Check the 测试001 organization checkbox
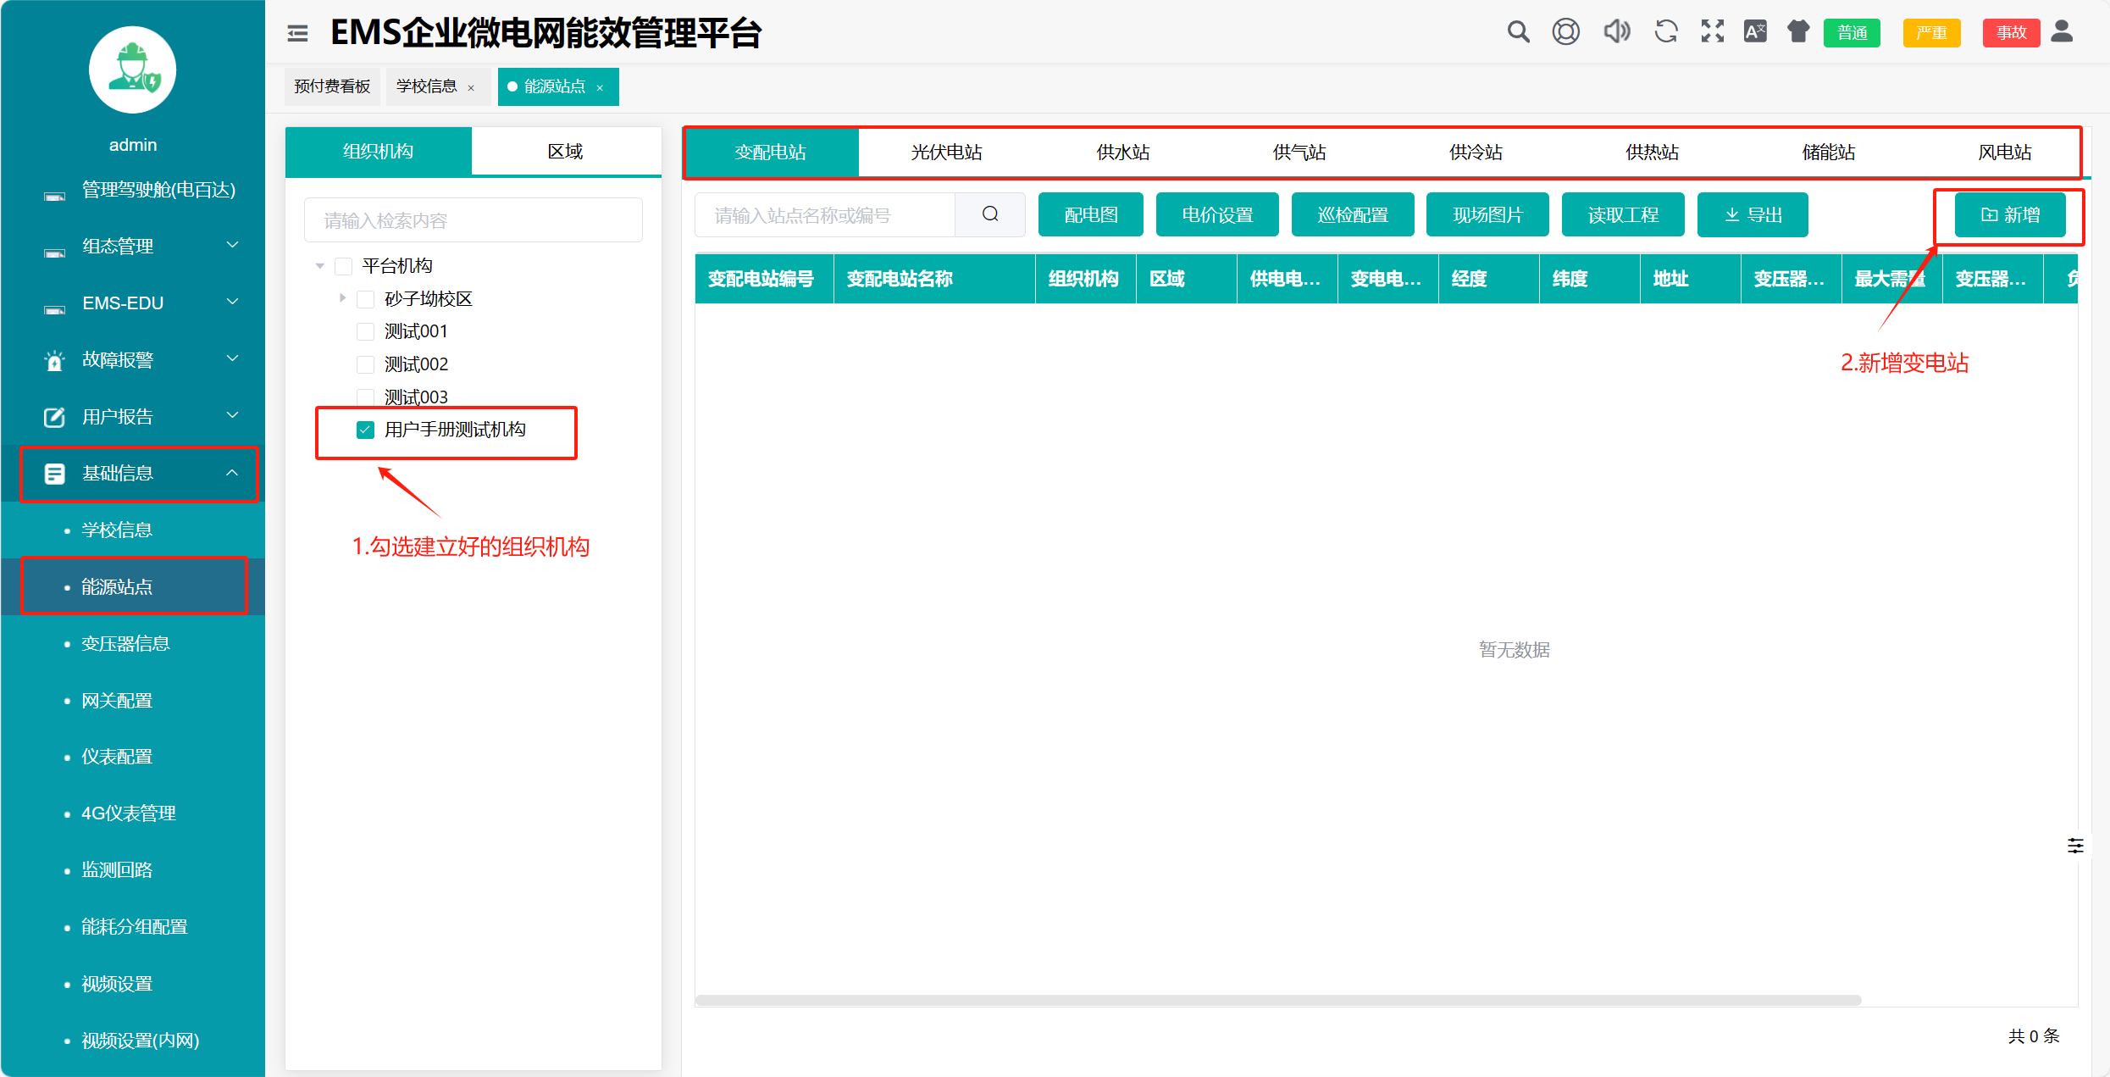The width and height of the screenshot is (2110, 1077). [x=365, y=331]
